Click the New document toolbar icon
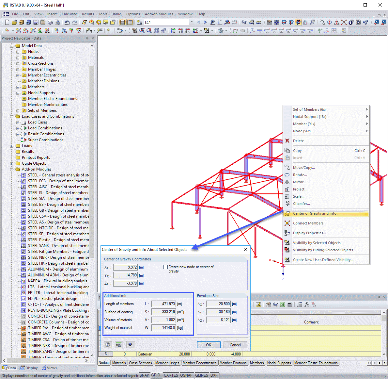 pyautogui.click(x=7, y=22)
